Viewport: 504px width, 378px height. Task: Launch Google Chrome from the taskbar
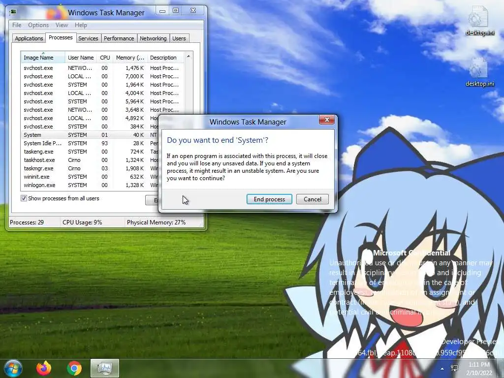[x=74, y=368]
